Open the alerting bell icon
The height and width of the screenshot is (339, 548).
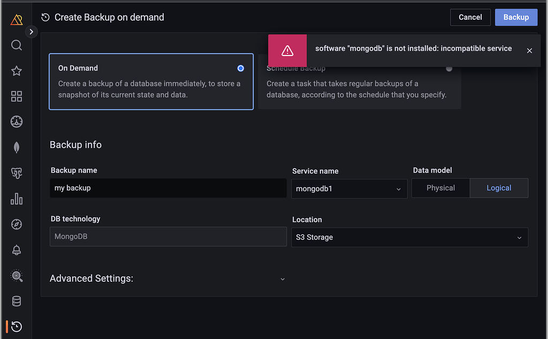pyautogui.click(x=17, y=250)
